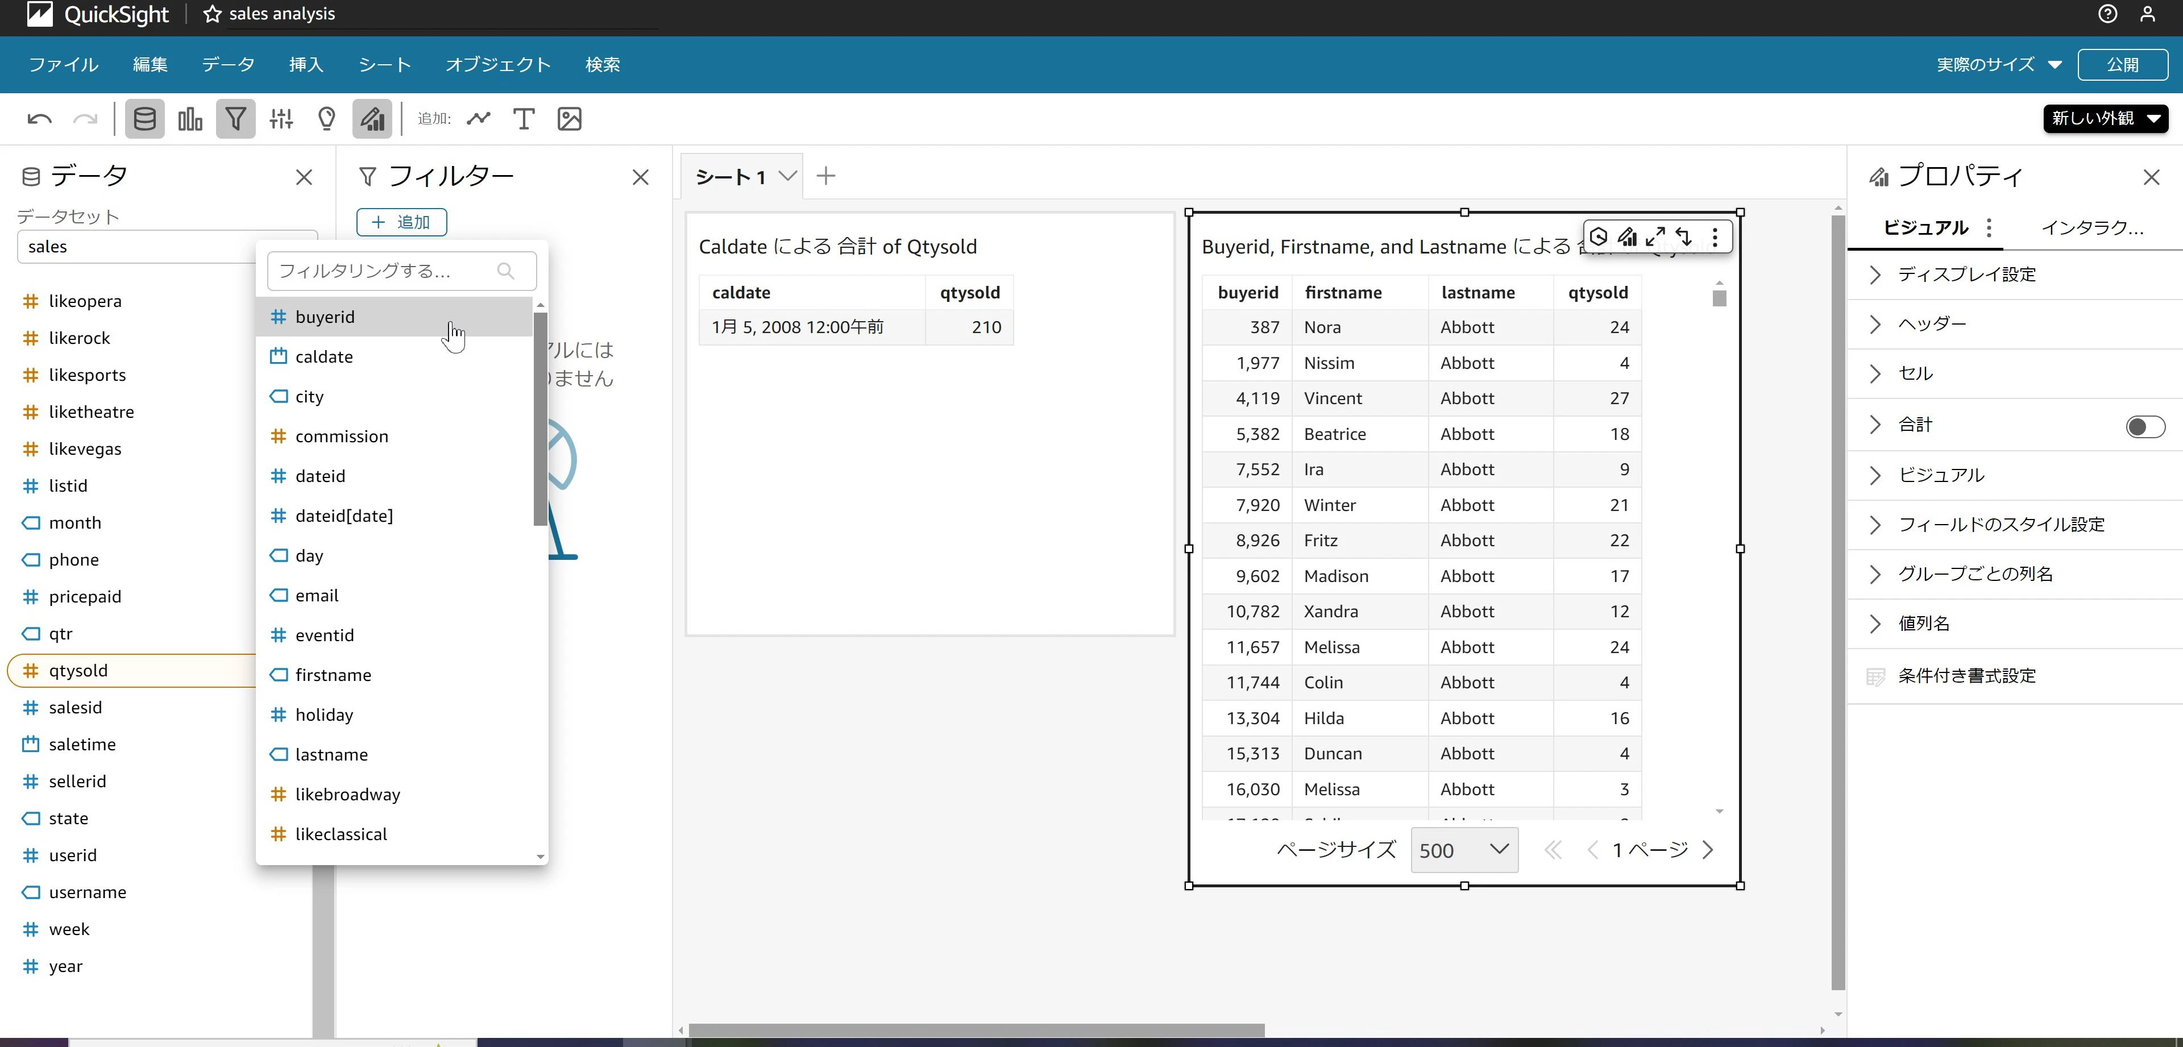Open the page size 500 dropdown
Screen dimensions: 2183x1047
pos(1463,850)
